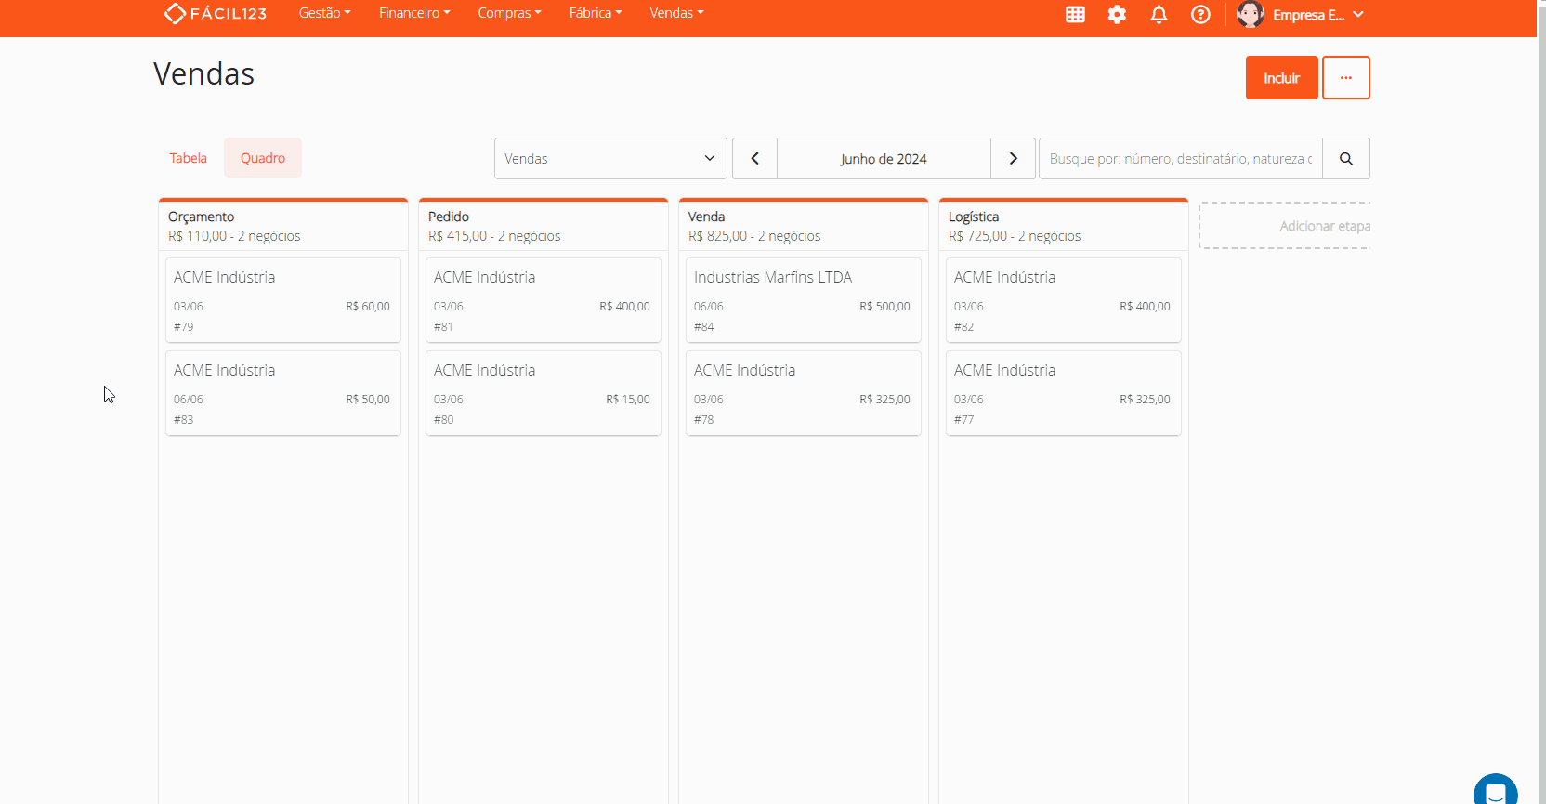
Task: Open the more options ellipsis button
Action: point(1345,78)
